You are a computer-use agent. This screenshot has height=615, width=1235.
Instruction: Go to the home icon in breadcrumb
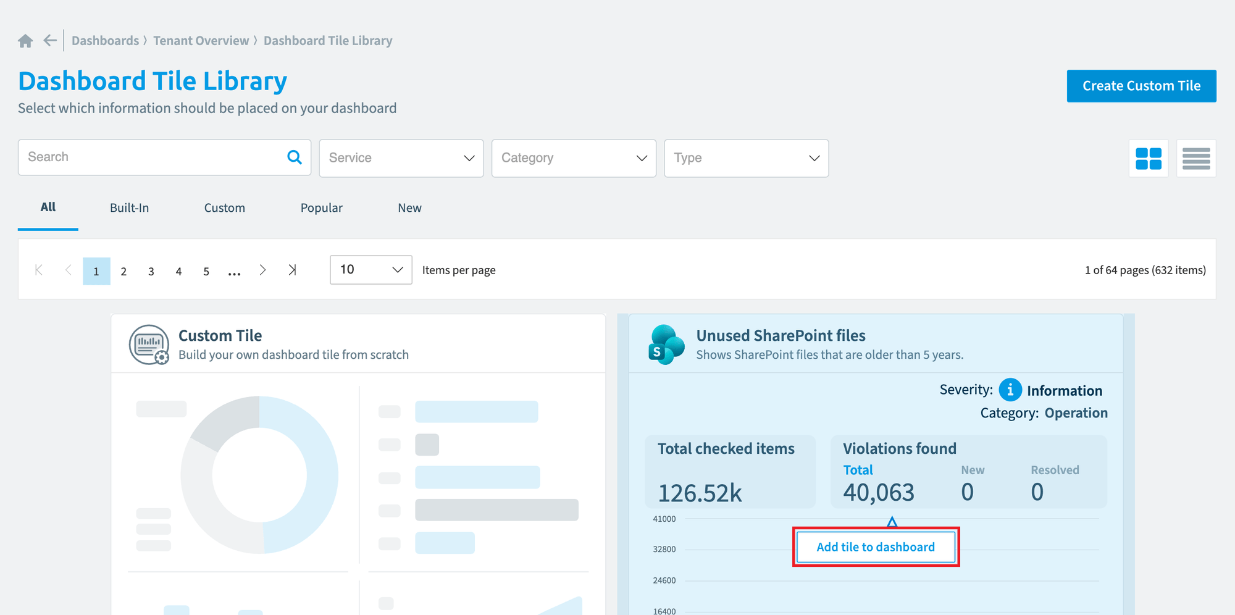coord(25,41)
